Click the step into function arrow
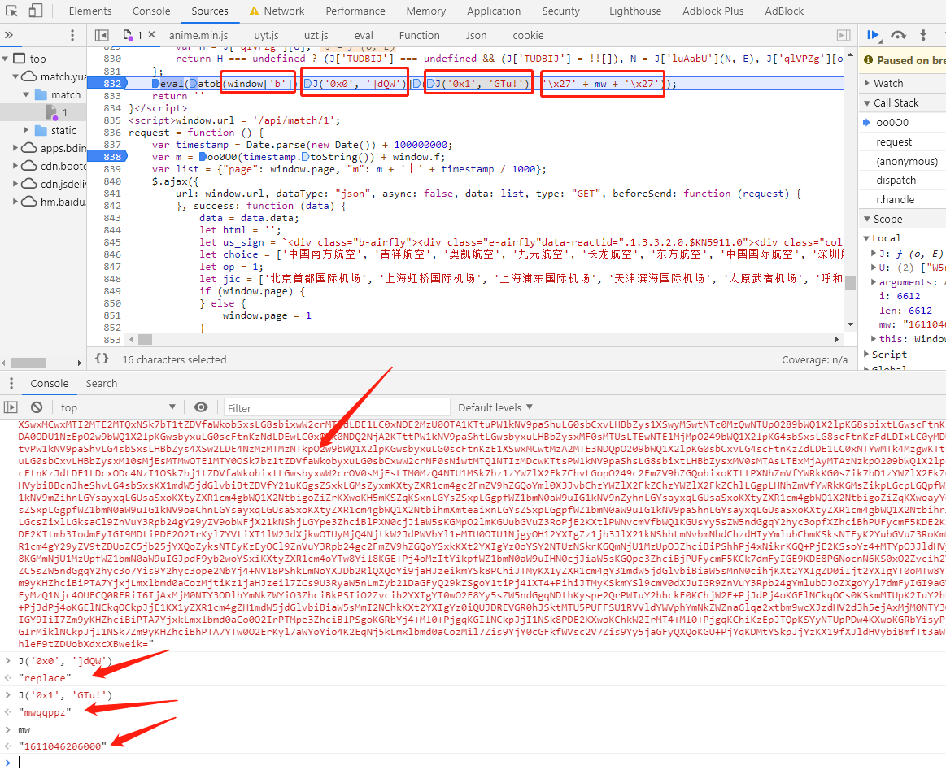 (x=922, y=35)
